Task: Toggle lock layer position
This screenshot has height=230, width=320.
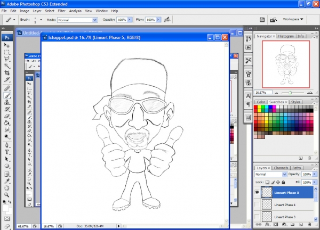Action: [278, 182]
